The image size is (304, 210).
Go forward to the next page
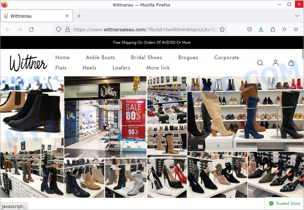(x=20, y=30)
